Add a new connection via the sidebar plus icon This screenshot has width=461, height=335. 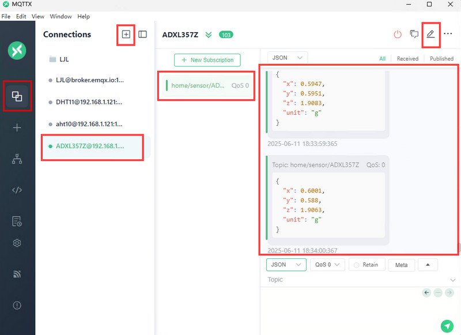[x=17, y=127]
